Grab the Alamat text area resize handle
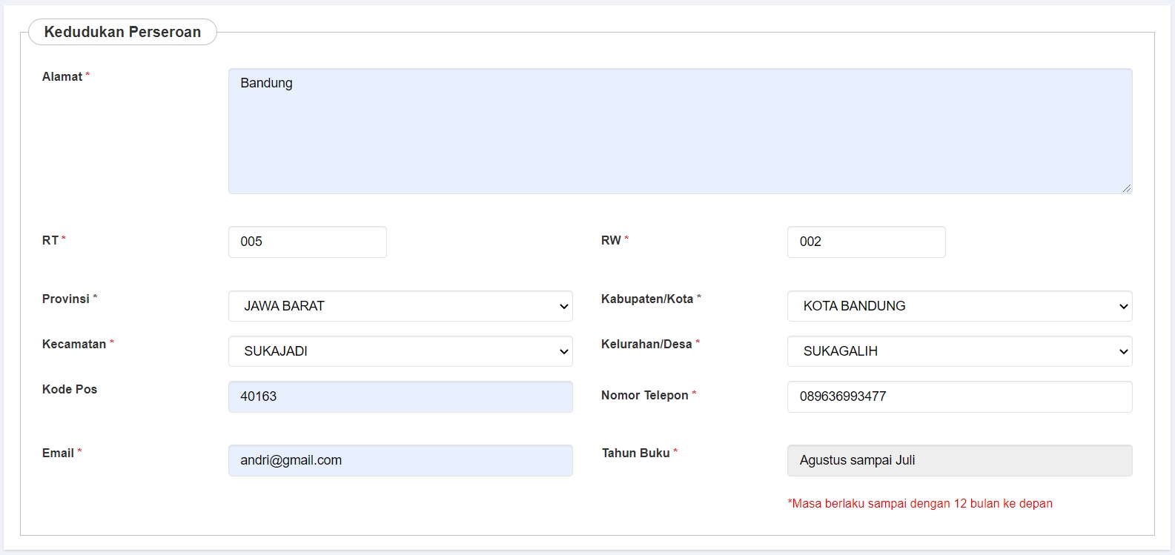This screenshot has width=1175, height=555. click(x=1126, y=188)
